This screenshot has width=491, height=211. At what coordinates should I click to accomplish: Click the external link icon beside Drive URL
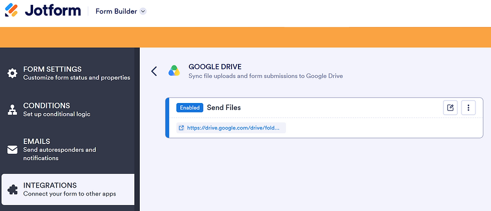181,128
